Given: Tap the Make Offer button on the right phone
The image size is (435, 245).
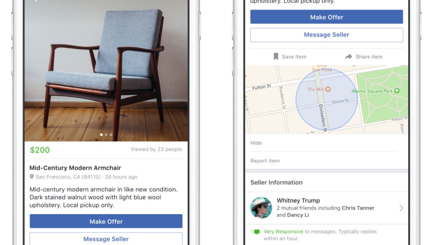Looking at the screenshot, I should coord(327,17).
